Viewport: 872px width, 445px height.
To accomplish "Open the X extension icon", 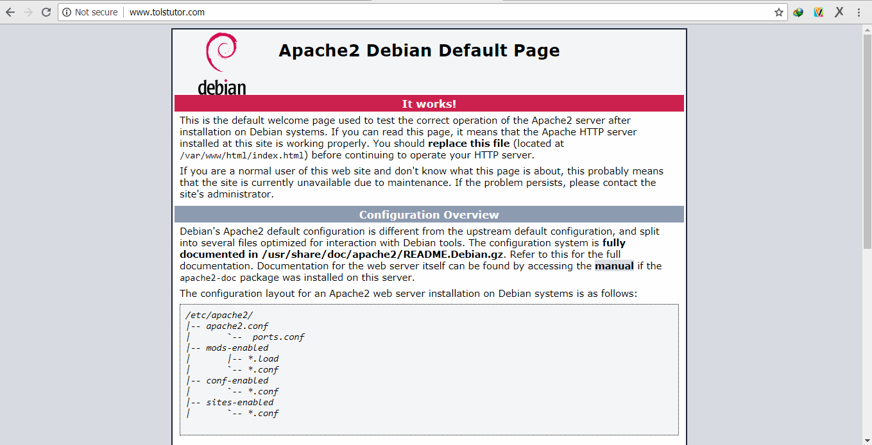I will tap(839, 12).
